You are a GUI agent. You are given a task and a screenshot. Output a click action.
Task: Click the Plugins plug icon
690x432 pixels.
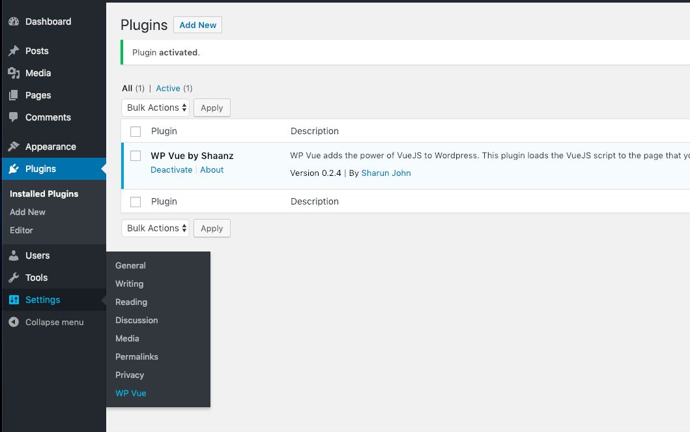[x=14, y=169]
